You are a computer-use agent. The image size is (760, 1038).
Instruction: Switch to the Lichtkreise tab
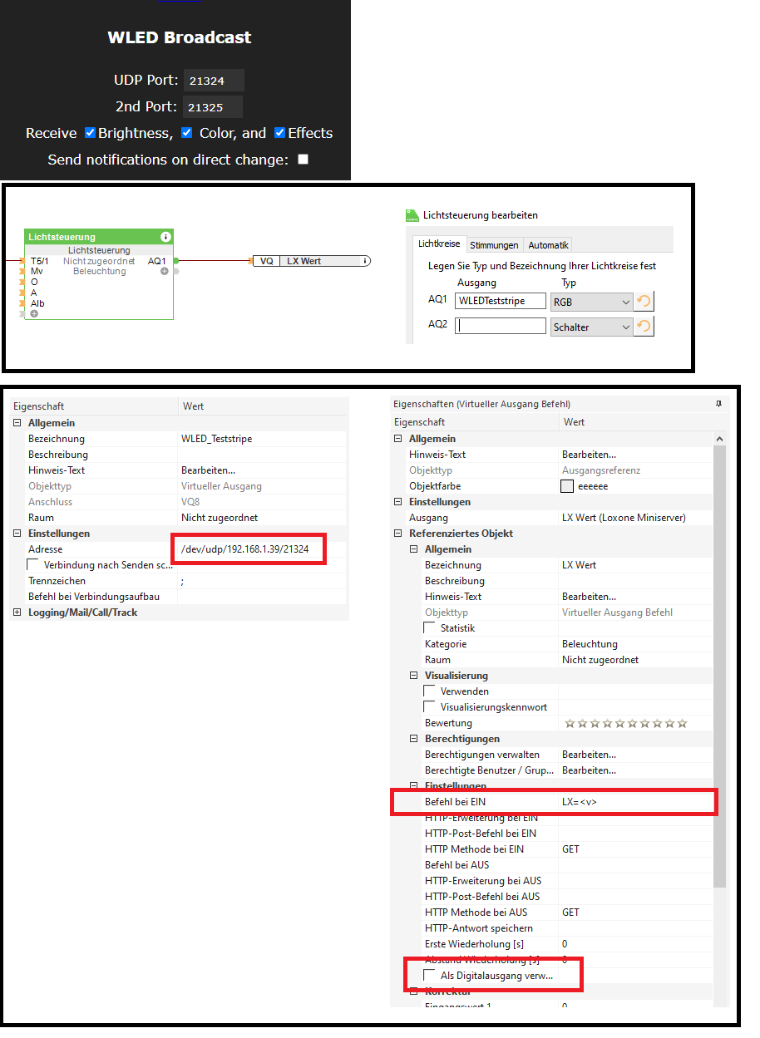[x=439, y=244]
